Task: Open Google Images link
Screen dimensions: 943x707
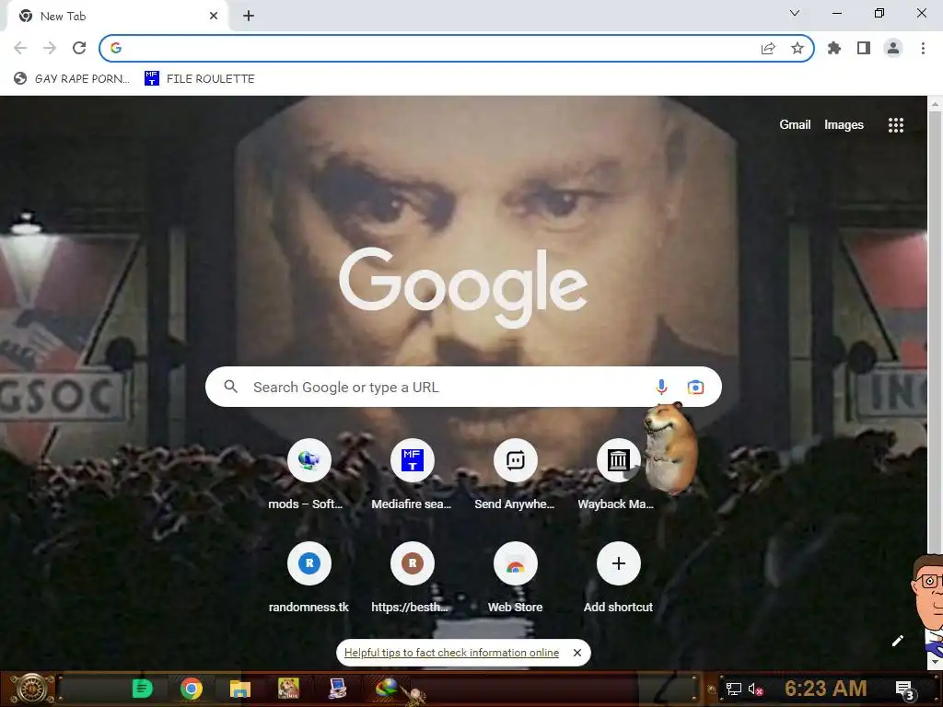Action: tap(844, 125)
